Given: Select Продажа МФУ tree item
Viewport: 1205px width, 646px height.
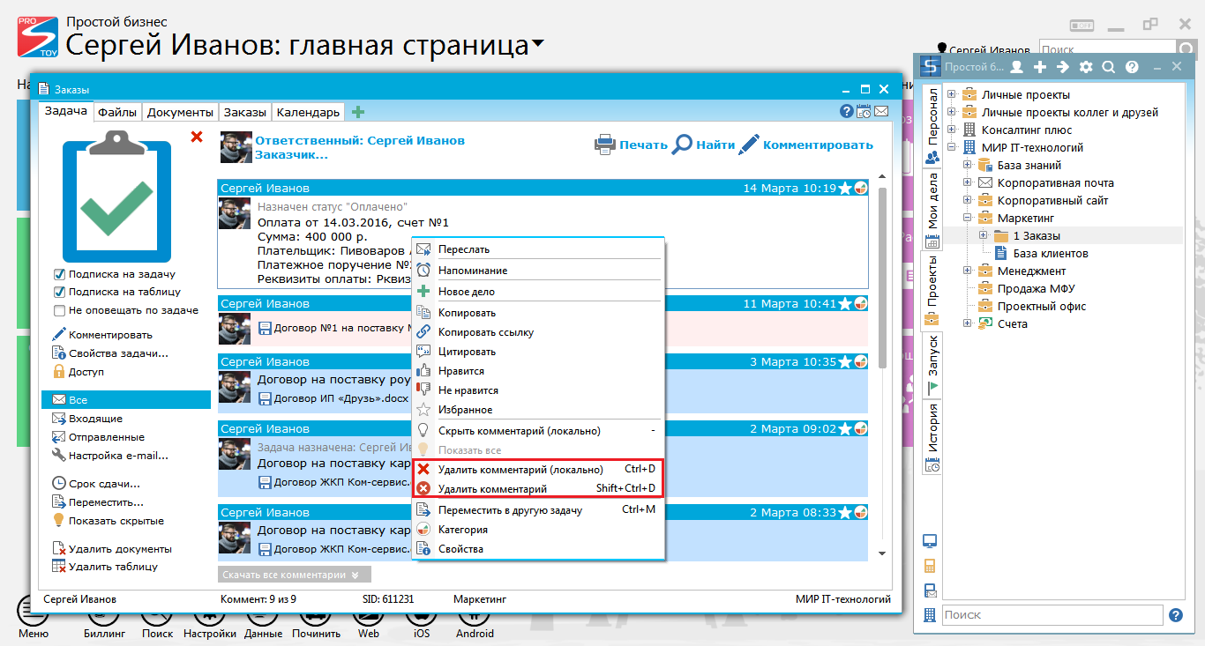Looking at the screenshot, I should (x=1036, y=288).
